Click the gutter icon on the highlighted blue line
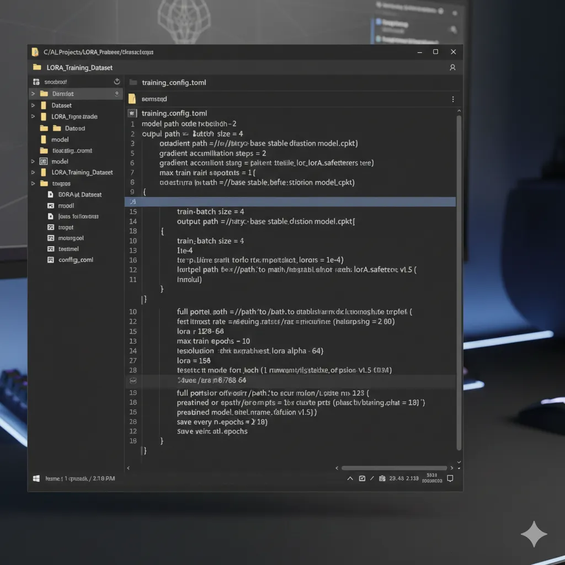The image size is (565, 565). tap(133, 202)
